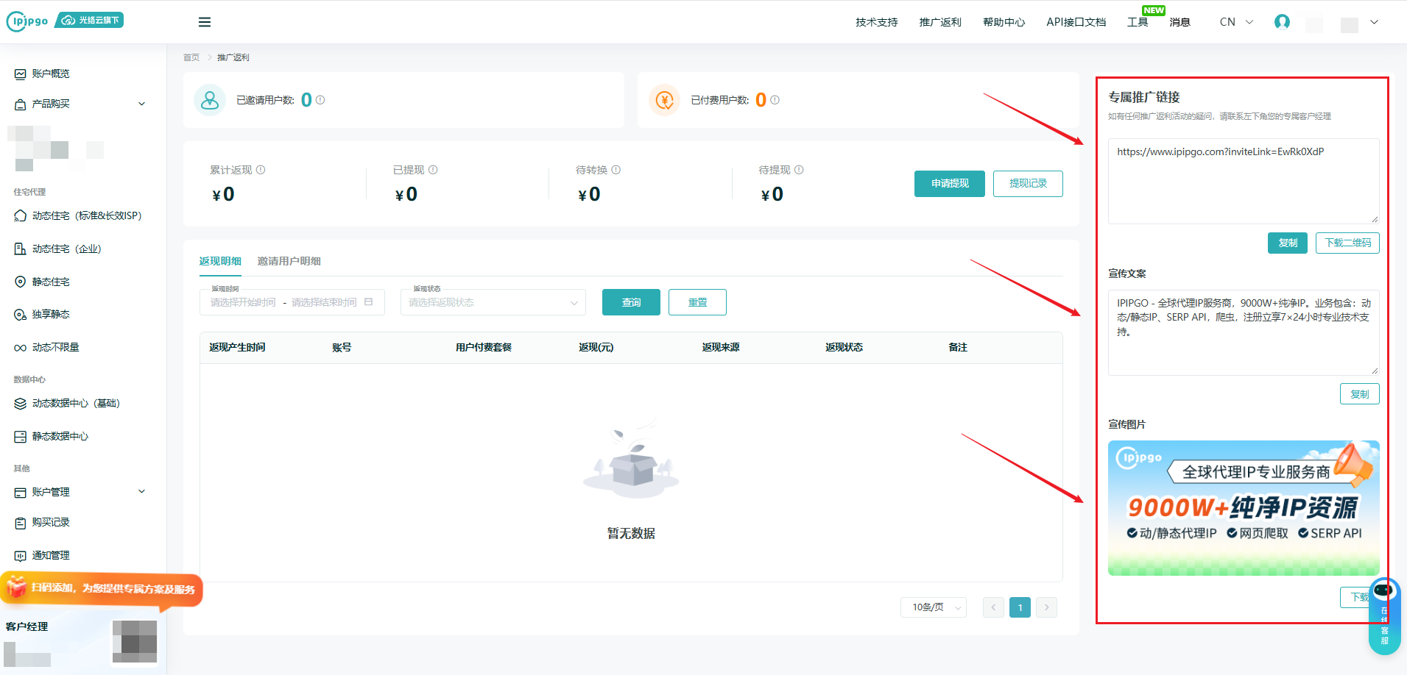
Task: Click the 重置 button
Action: (x=697, y=302)
